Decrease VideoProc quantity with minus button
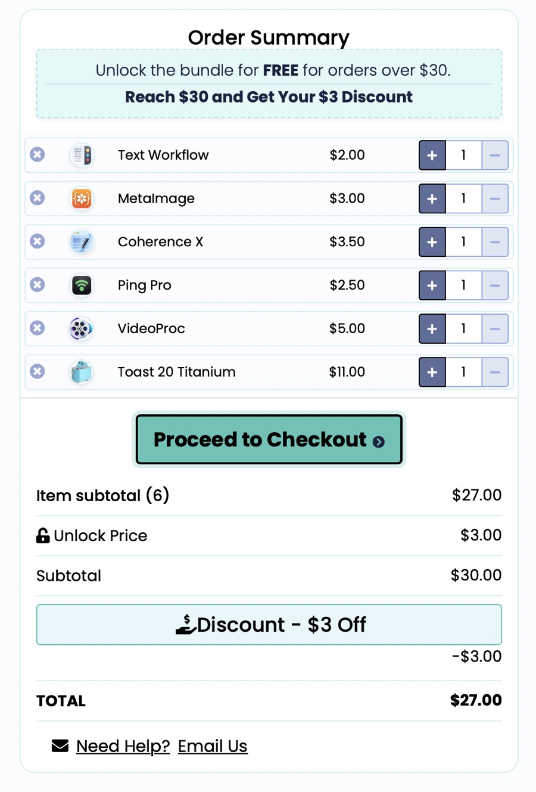The width and height of the screenshot is (536, 792). pyautogui.click(x=495, y=329)
